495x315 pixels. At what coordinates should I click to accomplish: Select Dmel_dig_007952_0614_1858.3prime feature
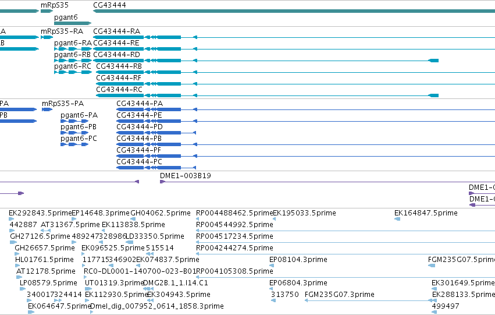[157, 306]
